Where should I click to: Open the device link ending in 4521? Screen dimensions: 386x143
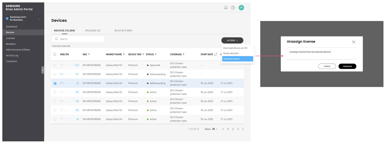[x=70, y=65]
